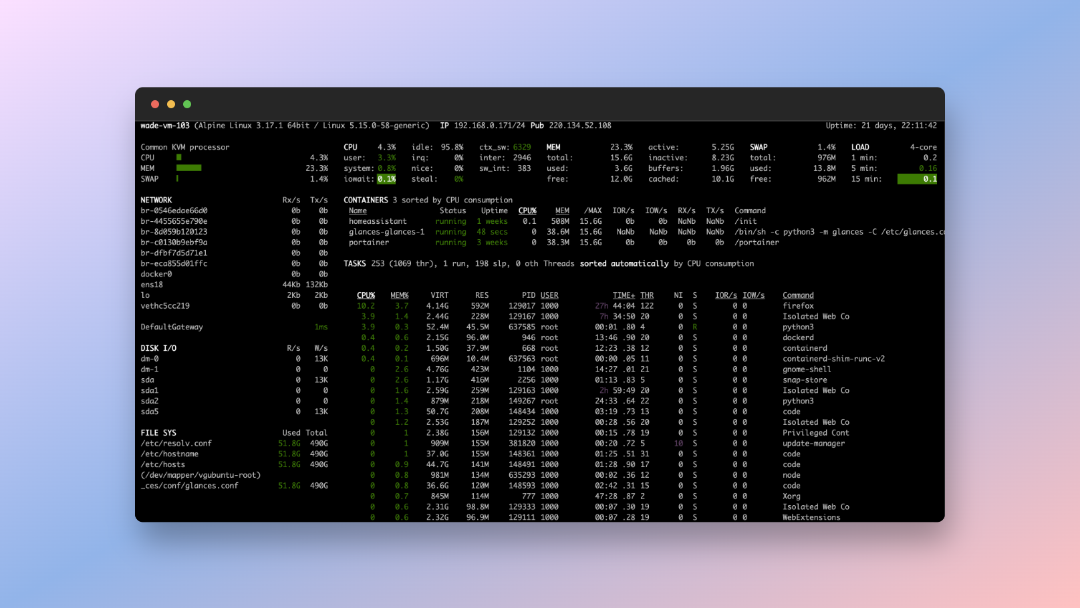Screen dimensions: 1080x608
Task: Click the MEM% column header in tasks
Action: pyautogui.click(x=399, y=295)
